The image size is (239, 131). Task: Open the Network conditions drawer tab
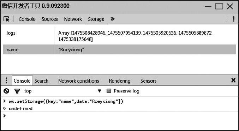point(79,81)
